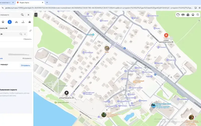The width and height of the screenshot is (201, 126).
Task: Swap start and destination points
Action: point(30,31)
